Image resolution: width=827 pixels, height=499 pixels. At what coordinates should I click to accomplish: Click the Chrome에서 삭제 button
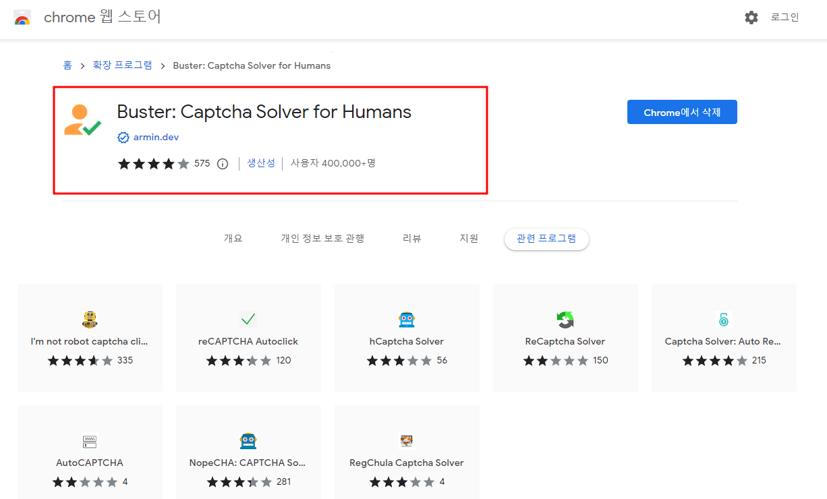click(682, 112)
